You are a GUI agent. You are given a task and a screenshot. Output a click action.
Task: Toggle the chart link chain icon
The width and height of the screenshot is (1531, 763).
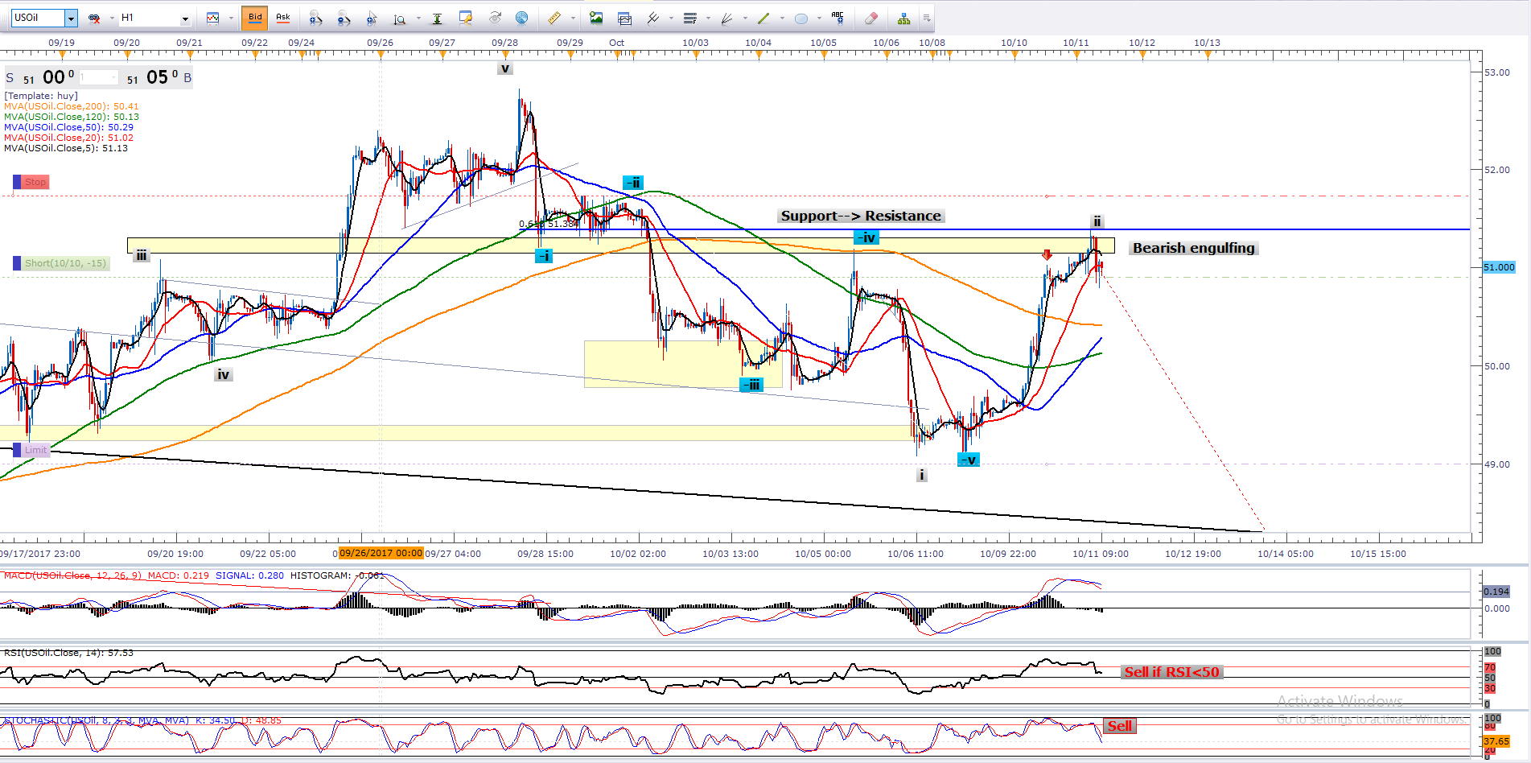[94, 18]
